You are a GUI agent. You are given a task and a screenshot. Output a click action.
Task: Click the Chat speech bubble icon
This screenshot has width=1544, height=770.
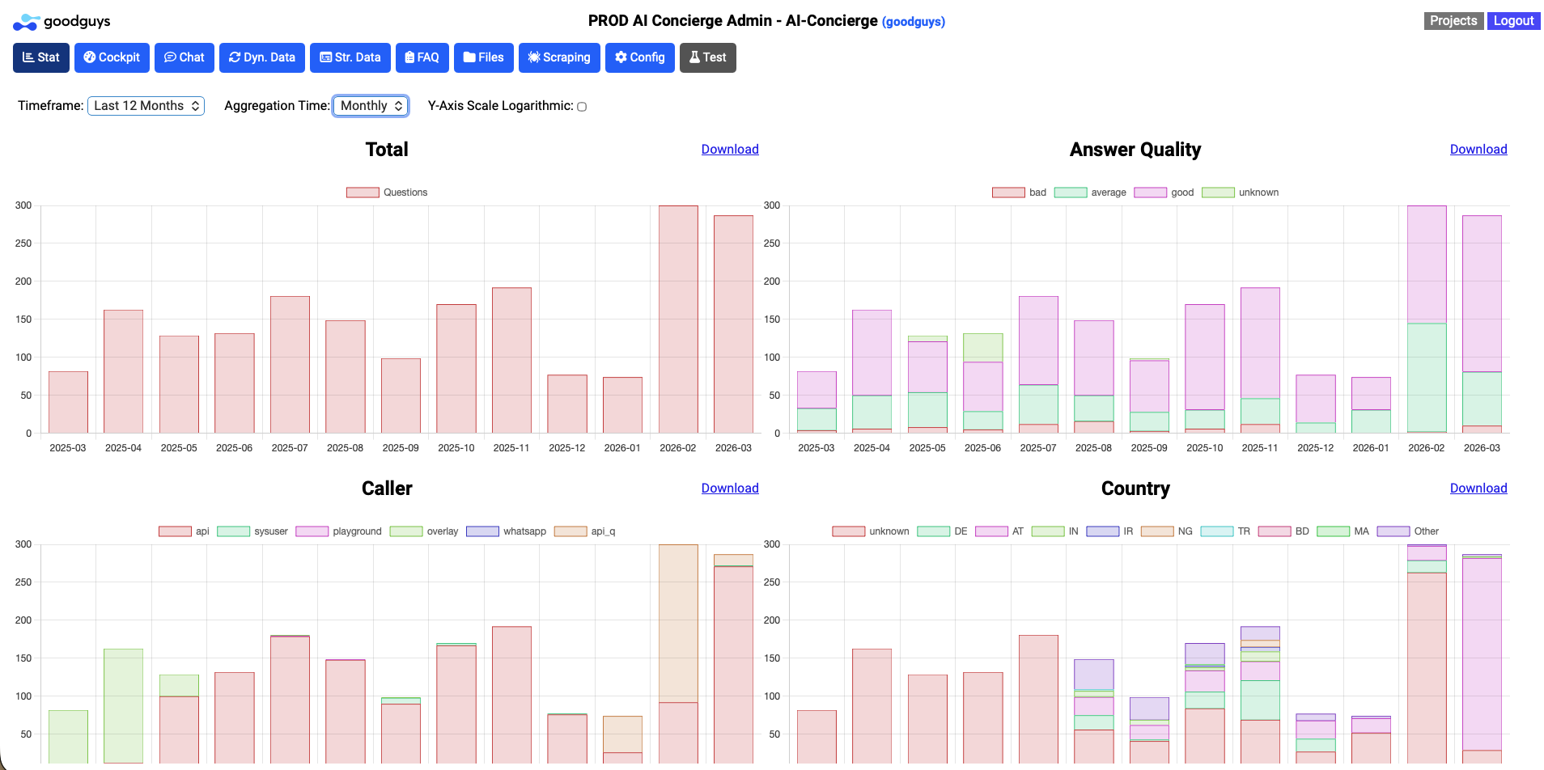[170, 57]
